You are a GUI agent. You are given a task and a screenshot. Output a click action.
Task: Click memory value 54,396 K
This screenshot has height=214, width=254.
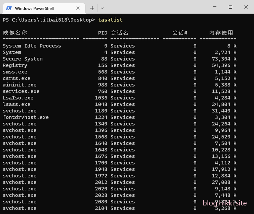tap(224, 65)
